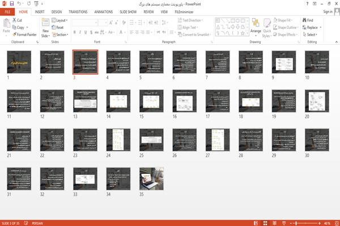Image resolution: width=340 pixels, height=226 pixels.
Task: Switch to the DESIGN tab
Action: pos(56,12)
